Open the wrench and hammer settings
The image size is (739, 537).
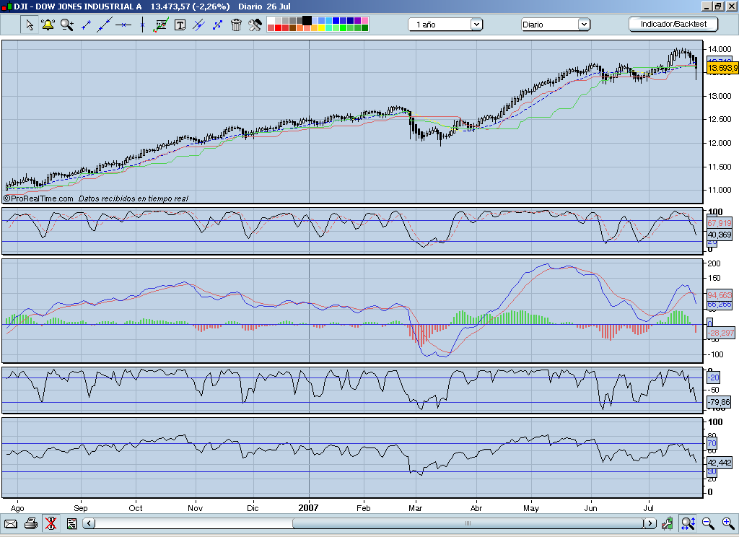pyautogui.click(x=255, y=25)
